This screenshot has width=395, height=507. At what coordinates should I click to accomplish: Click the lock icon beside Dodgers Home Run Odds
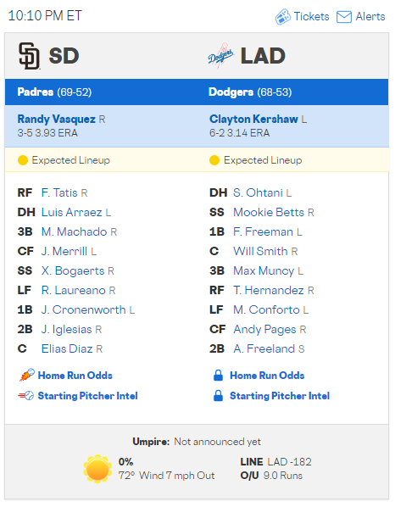point(218,375)
